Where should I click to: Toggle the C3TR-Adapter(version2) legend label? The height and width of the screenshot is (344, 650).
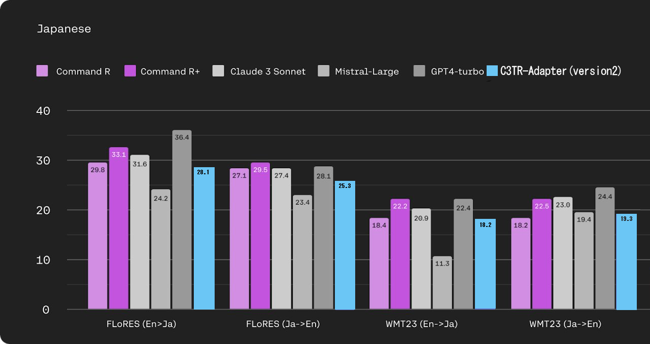[561, 71]
